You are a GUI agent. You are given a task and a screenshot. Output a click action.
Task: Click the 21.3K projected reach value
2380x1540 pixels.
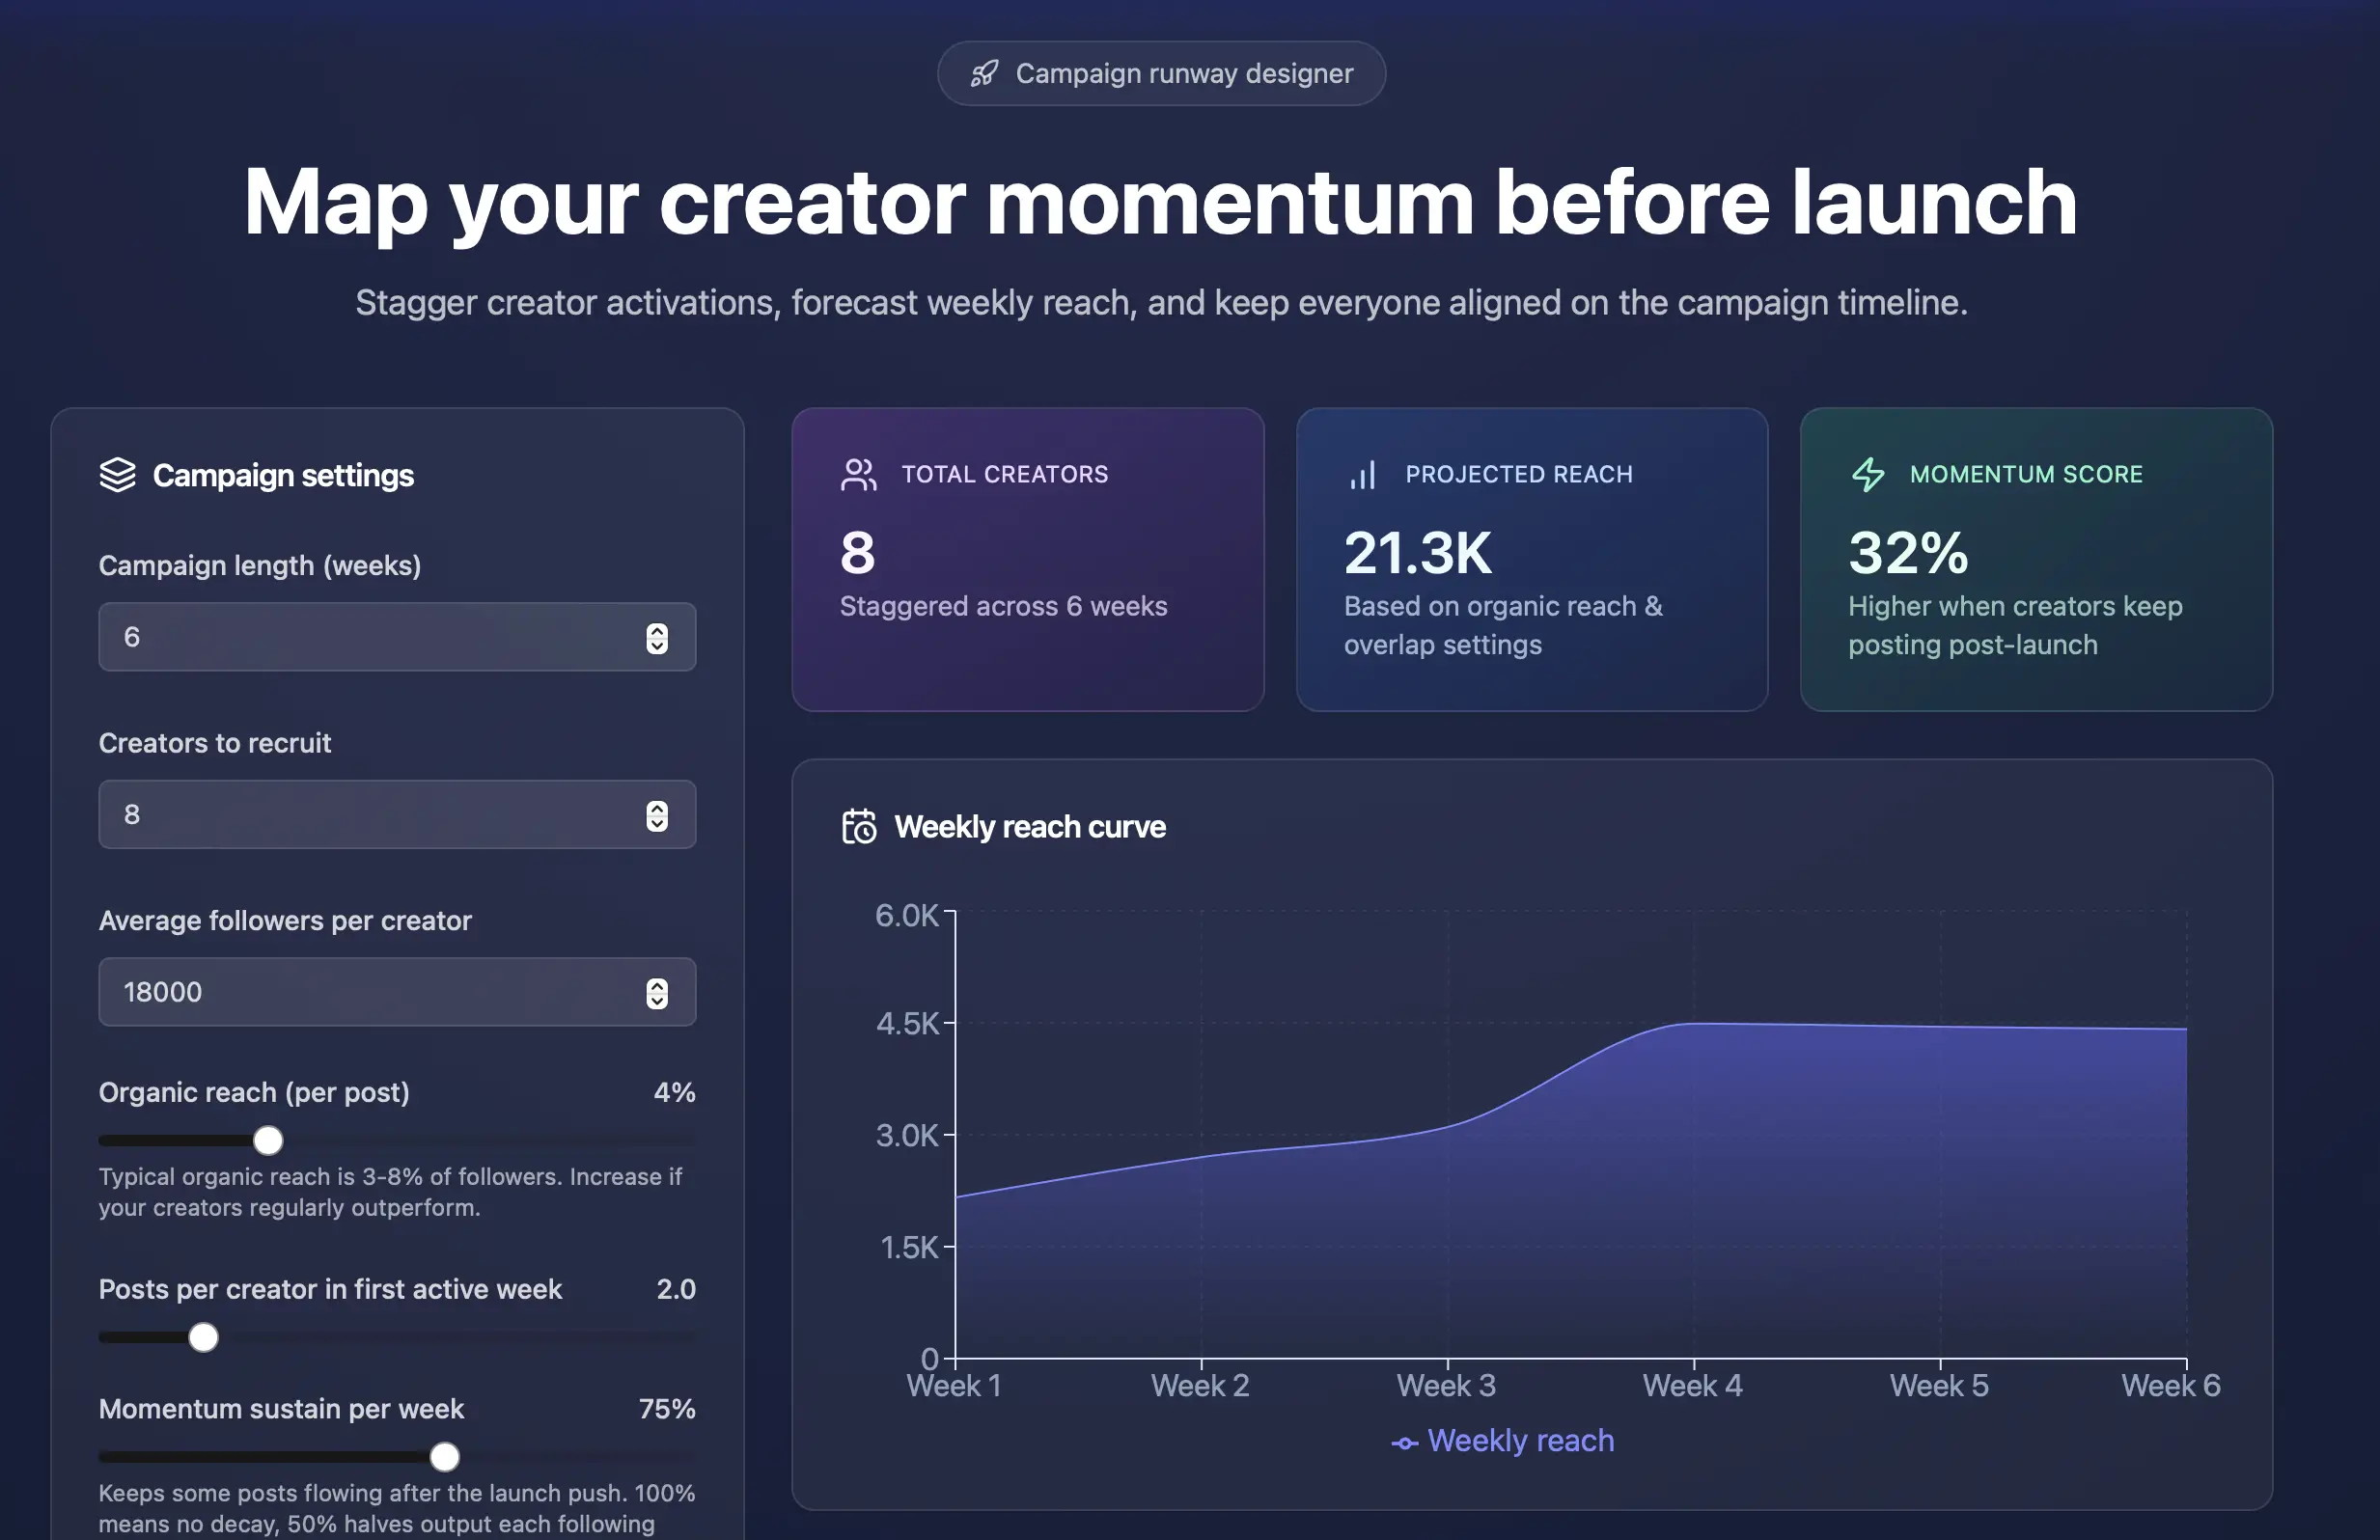1418,553
